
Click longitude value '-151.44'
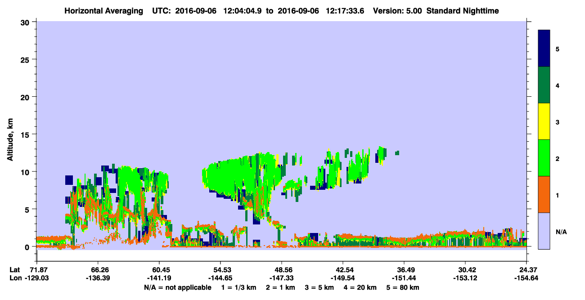tap(404, 278)
